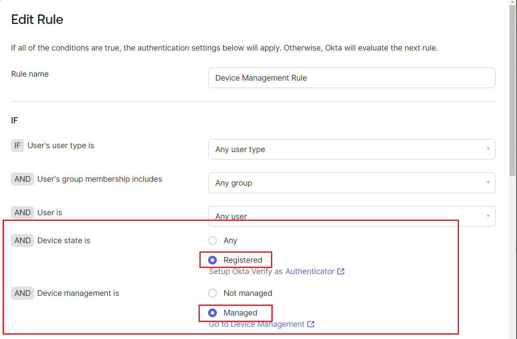Choose the Registered device state option
Viewport: 517px width, 339px height.
pyautogui.click(x=212, y=260)
